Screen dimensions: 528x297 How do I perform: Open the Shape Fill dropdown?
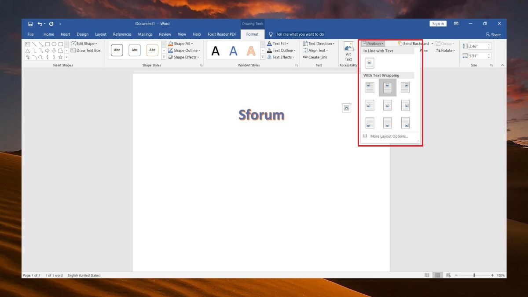[x=180, y=44]
